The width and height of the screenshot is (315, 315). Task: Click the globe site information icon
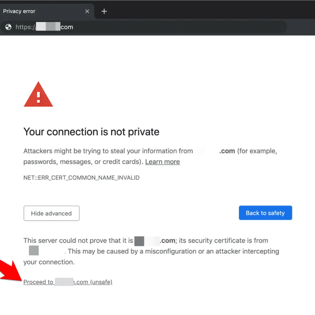click(8, 27)
